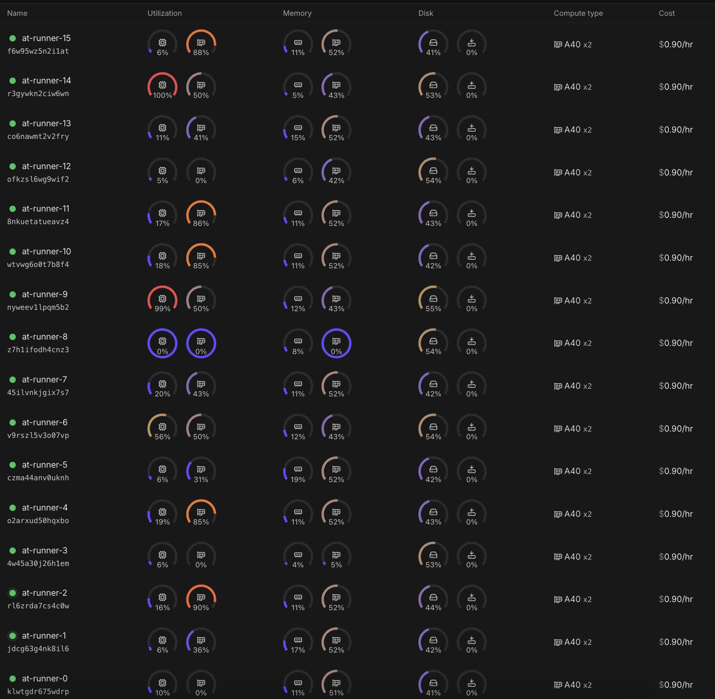Image resolution: width=715 pixels, height=699 pixels.
Task: Click pod ID rl6zrda7cs4c0w
Action: pos(38,606)
